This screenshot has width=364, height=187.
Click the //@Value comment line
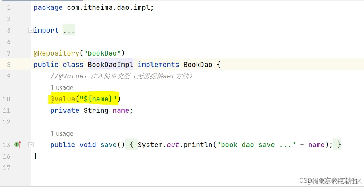[121, 76]
